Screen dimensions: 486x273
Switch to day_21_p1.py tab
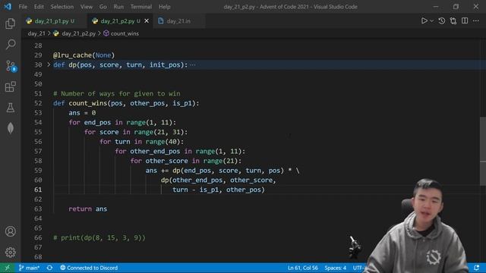(x=54, y=21)
